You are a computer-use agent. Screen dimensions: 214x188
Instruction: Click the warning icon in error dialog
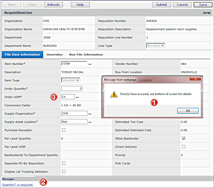(x=114, y=94)
